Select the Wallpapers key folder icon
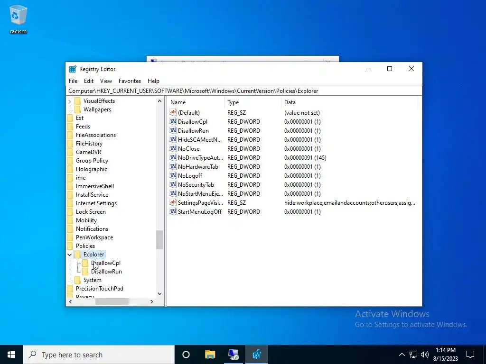Viewport: 486px width, 364px height. pos(77,109)
